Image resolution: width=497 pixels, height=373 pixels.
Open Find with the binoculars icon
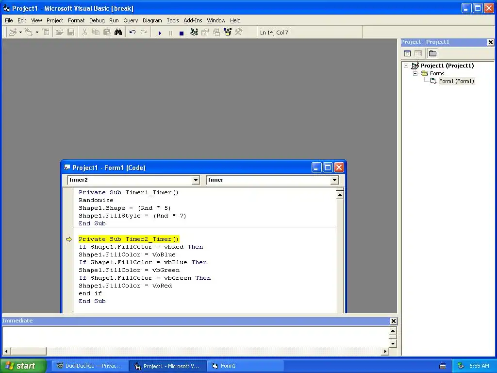[118, 33]
